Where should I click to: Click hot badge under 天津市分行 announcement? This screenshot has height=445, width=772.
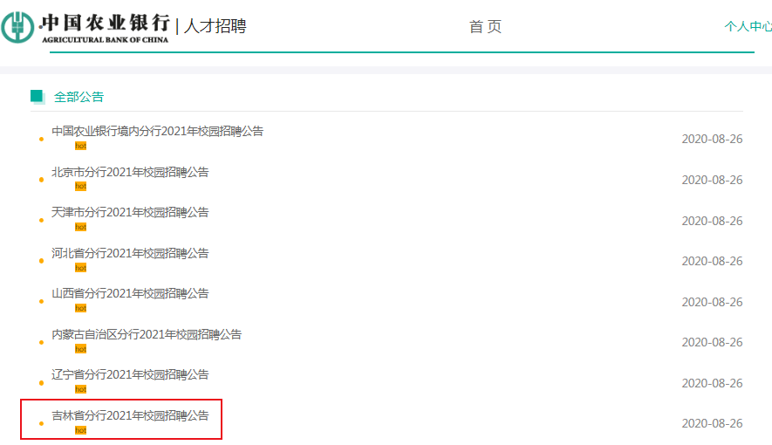[81, 227]
